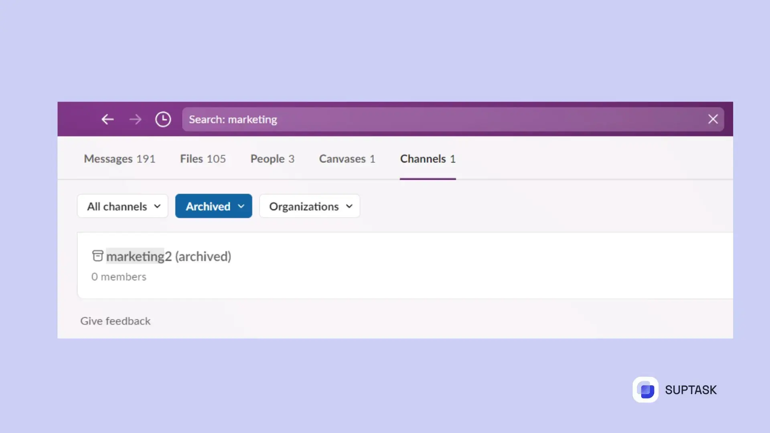Expand the Archived filter options
The height and width of the screenshot is (433, 770).
pos(241,206)
